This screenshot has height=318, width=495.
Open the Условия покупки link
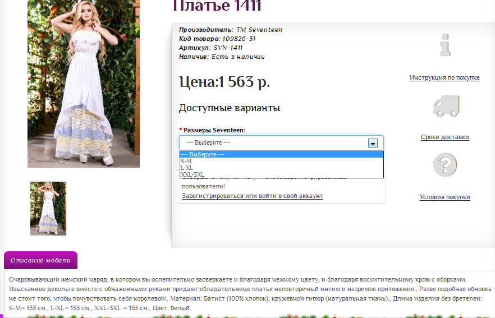point(445,197)
